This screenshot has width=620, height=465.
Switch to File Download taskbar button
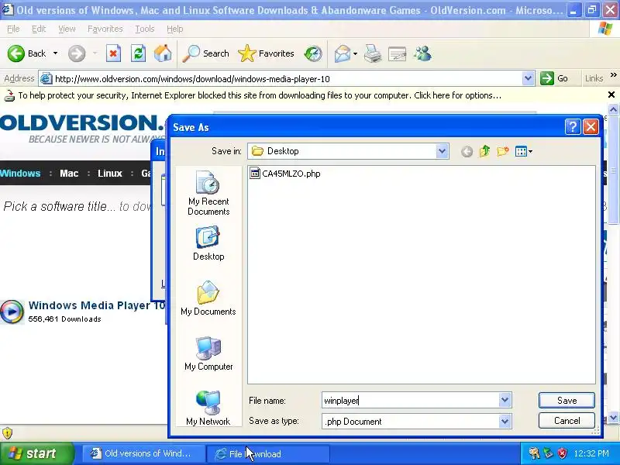pos(267,453)
